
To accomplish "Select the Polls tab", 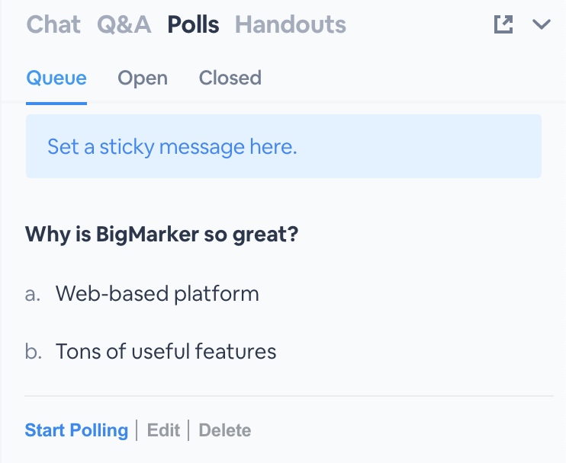I will point(193,25).
